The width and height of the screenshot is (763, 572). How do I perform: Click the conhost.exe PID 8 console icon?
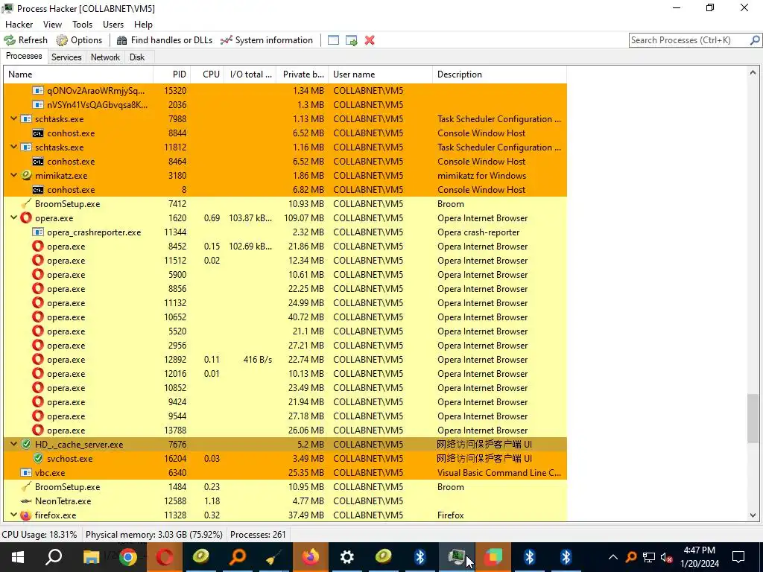[38, 190]
